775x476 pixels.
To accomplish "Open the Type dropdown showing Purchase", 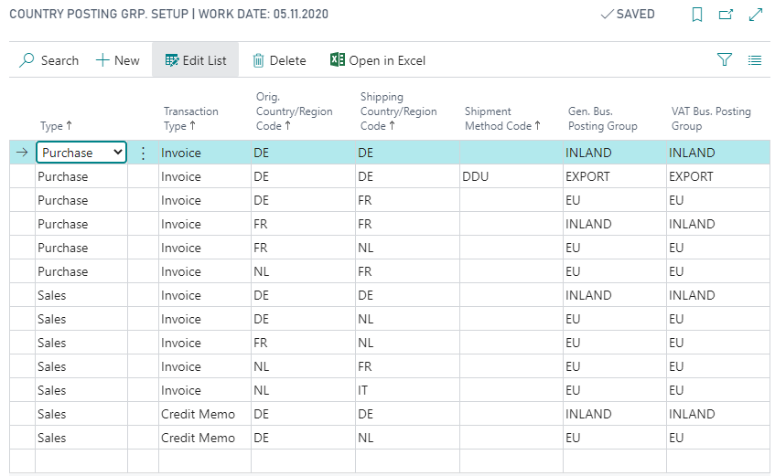I will click(81, 152).
